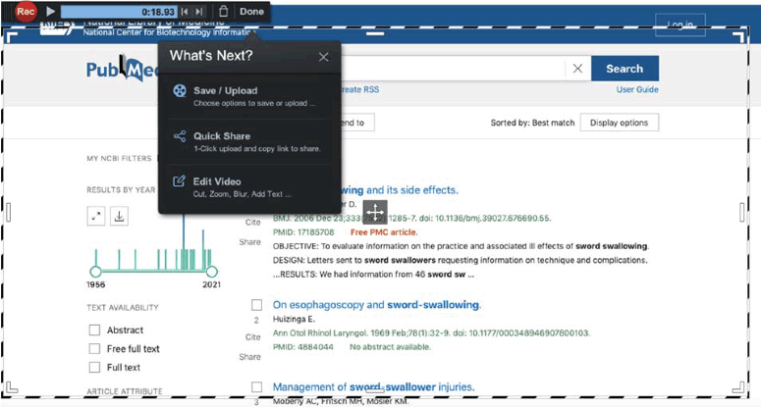Click the recording progress bar
Viewport: 761px width, 407px height.
[119, 12]
